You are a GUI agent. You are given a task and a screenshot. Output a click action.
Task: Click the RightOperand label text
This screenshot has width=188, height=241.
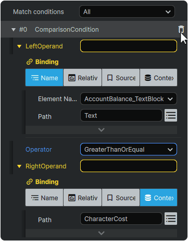[x=46, y=166]
